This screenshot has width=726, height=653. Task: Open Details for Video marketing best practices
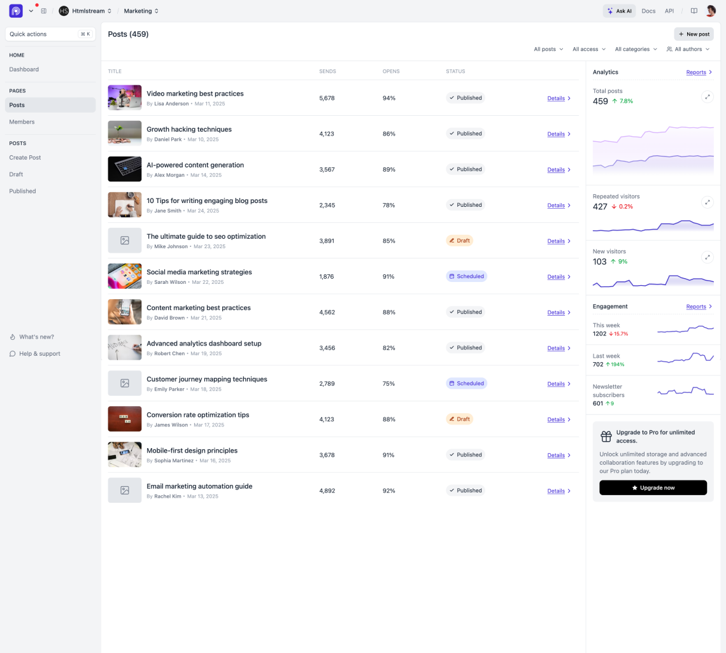point(559,98)
